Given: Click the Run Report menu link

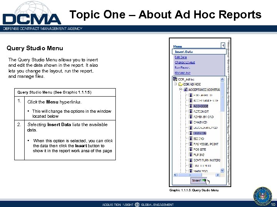Looking at the screenshot, I should tap(182, 67).
